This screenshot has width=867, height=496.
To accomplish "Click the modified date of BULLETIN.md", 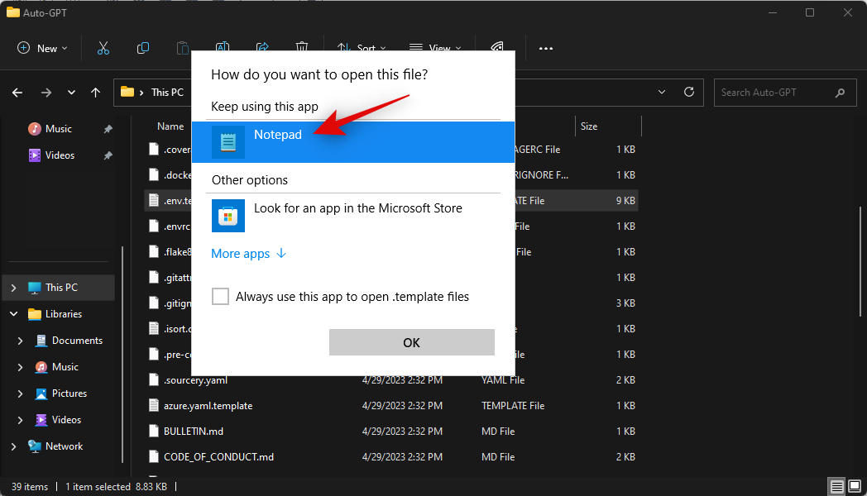I will [x=402, y=432].
